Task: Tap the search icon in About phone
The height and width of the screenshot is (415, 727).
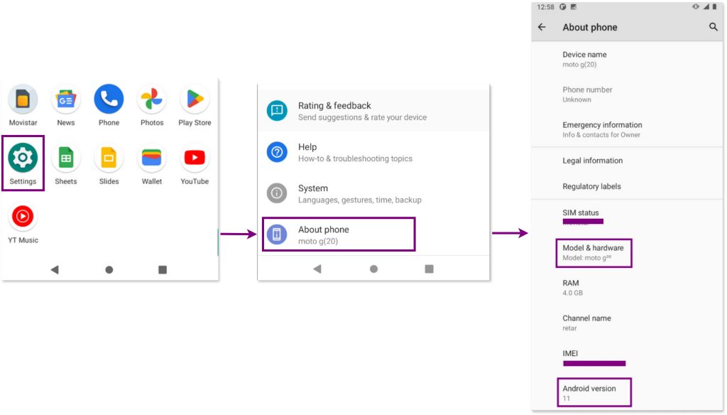Action: (714, 27)
